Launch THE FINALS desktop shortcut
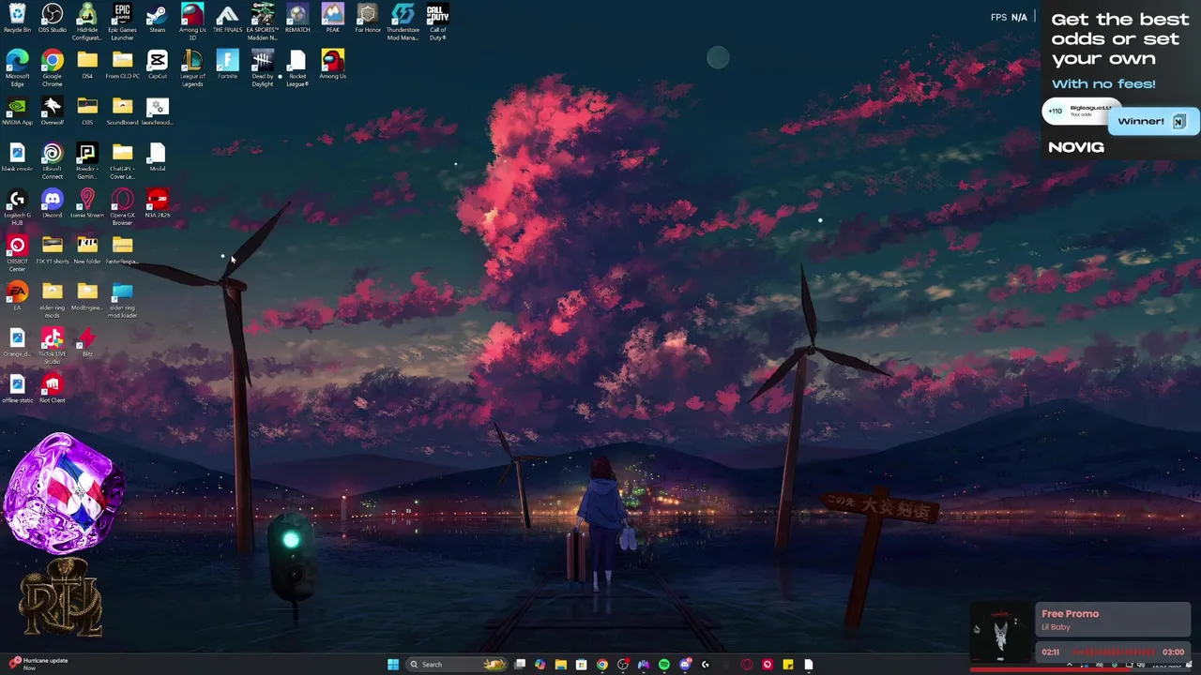 [227, 19]
